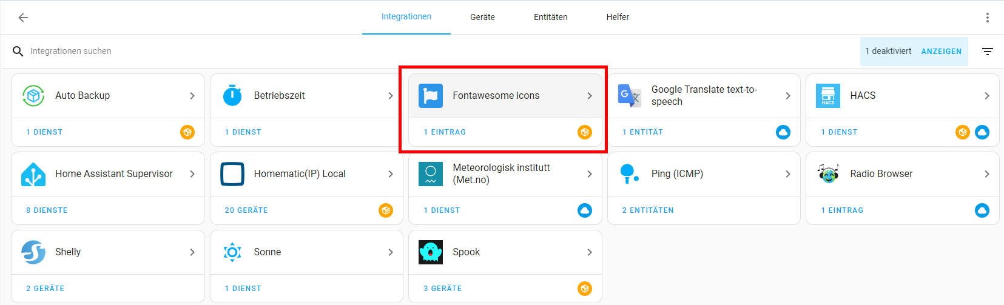This screenshot has width=1004, height=305.
Task: Expand the Fontawesome icons chevron
Action: pos(589,96)
